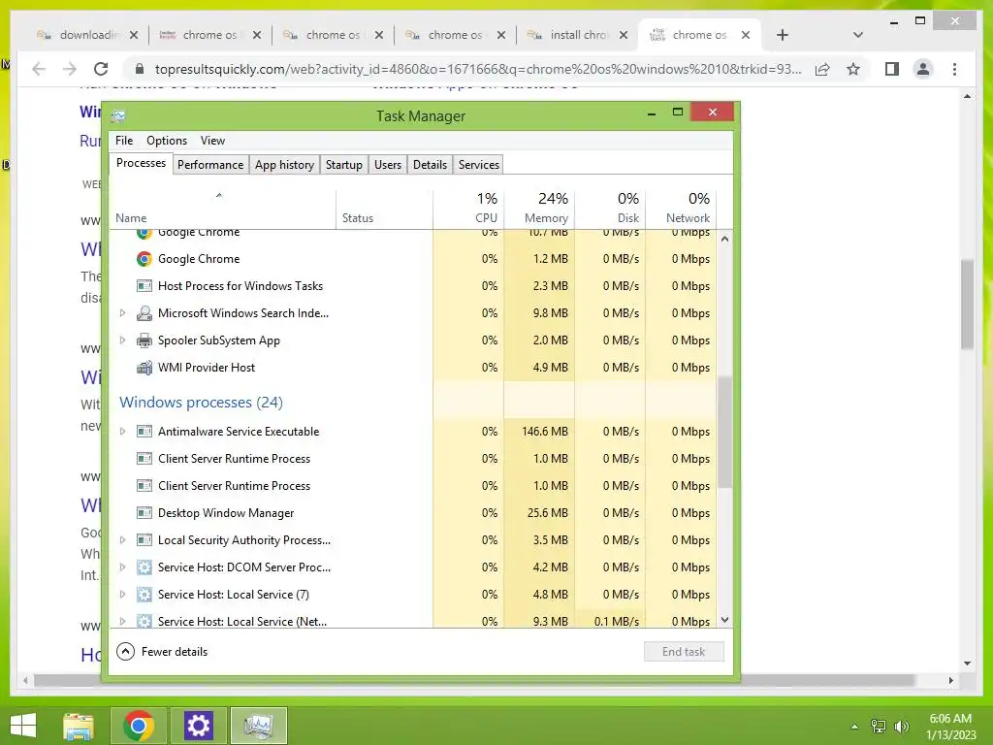Click the Antimalware Service Executable icon
Image resolution: width=993 pixels, height=745 pixels.
pos(144,432)
